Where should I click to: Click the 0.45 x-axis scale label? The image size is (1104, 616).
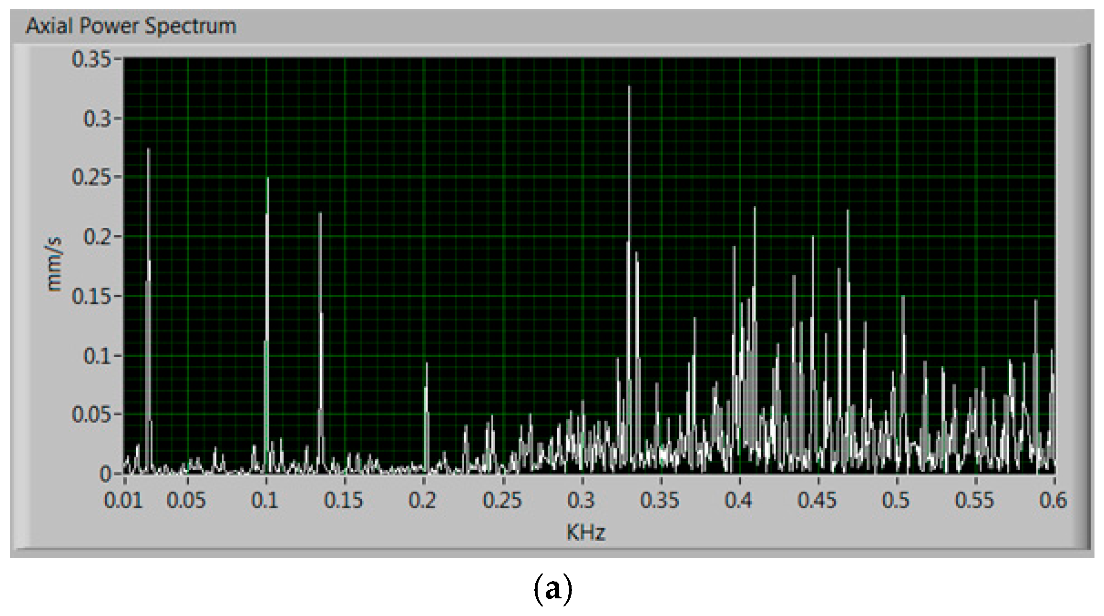[817, 501]
